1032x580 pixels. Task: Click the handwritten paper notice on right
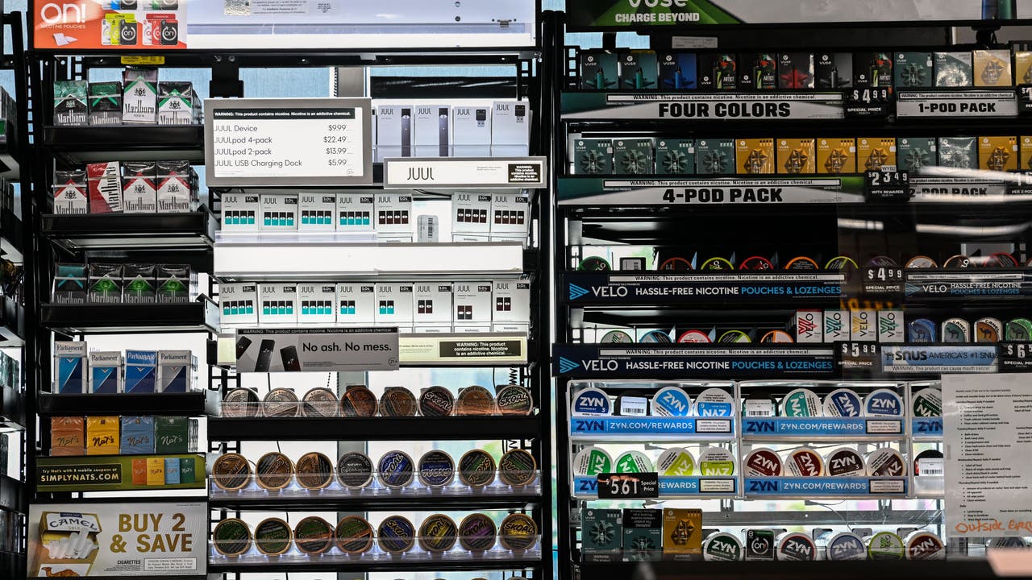pyautogui.click(x=987, y=454)
